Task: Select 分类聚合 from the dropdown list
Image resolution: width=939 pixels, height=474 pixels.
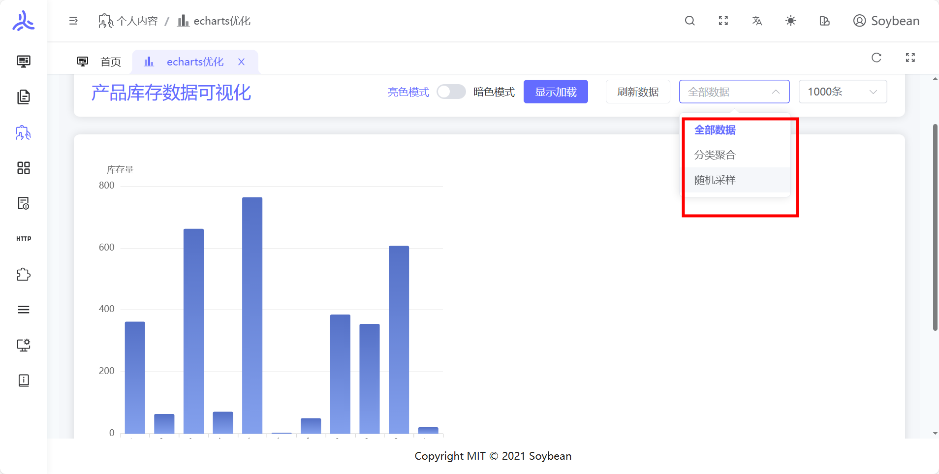Action: pyautogui.click(x=715, y=155)
